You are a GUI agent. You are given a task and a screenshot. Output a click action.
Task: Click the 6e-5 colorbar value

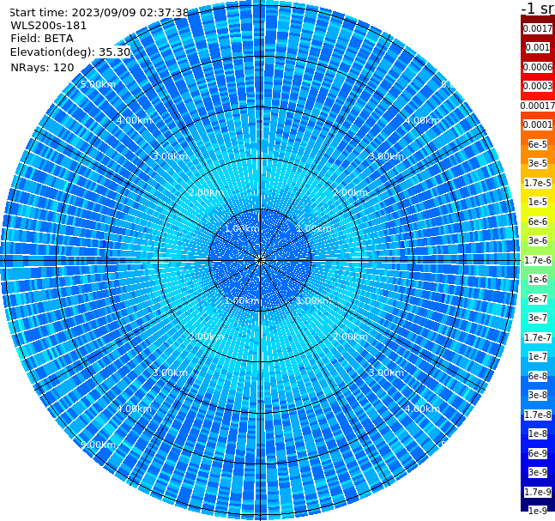coord(538,144)
